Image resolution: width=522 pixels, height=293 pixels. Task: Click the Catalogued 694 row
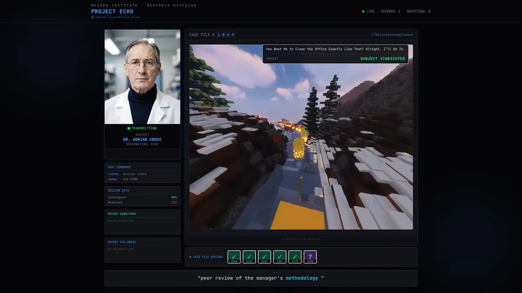(142, 197)
